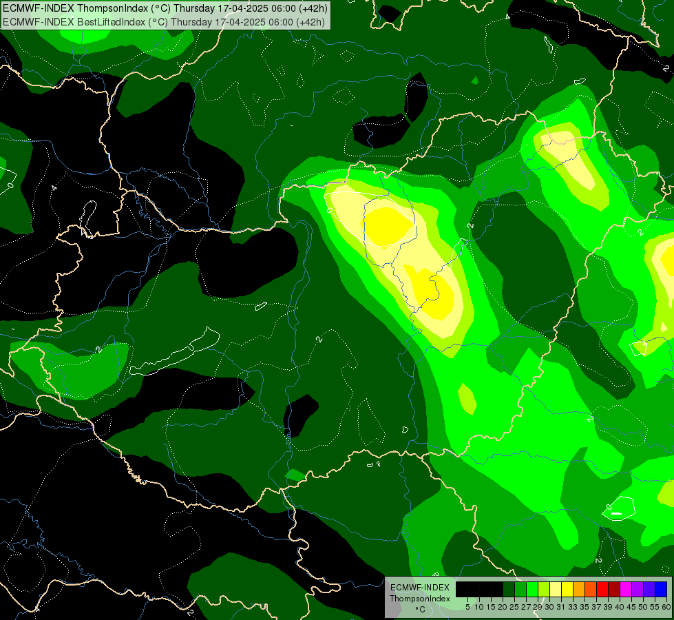Click the bright green 27–29 legend swatch
The image size is (674, 620).
pos(532,589)
